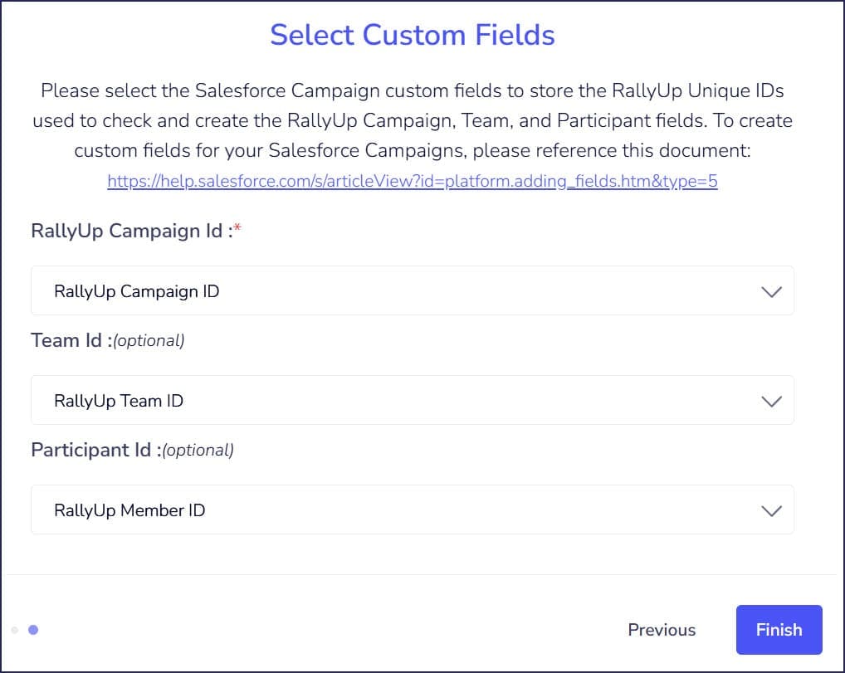Open the Salesforce adding fields help link
The image size is (845, 673).
(413, 182)
